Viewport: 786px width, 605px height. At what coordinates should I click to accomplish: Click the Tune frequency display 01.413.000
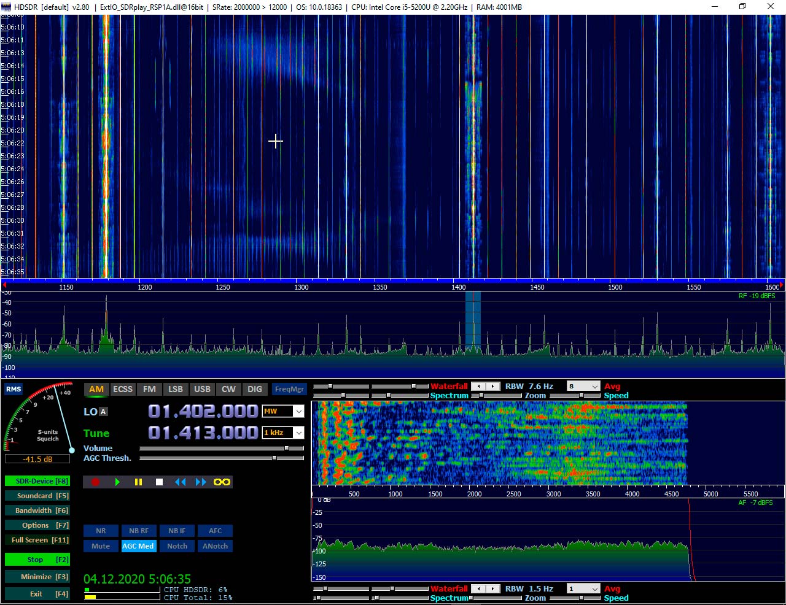[x=203, y=433]
